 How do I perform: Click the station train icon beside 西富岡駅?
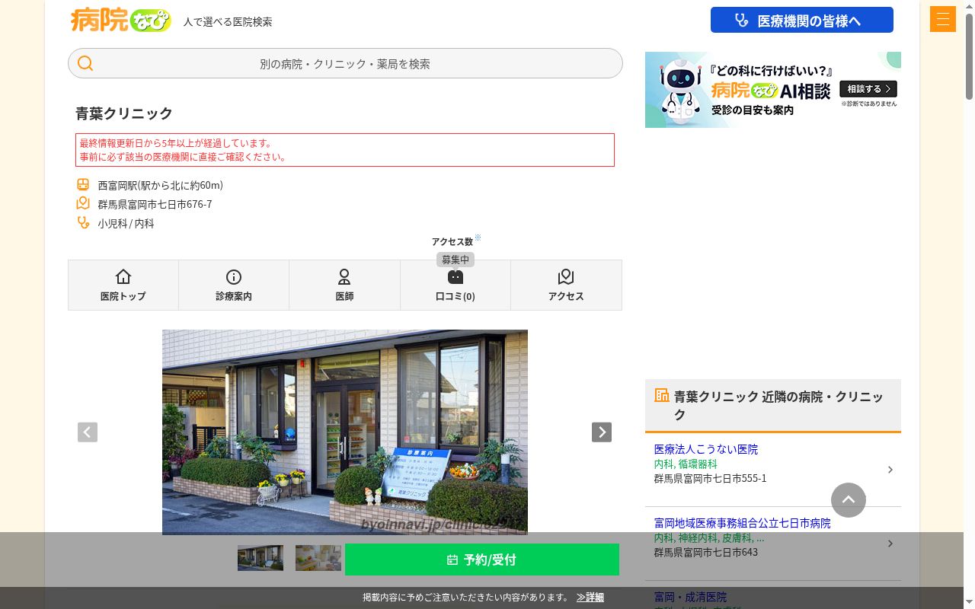[x=83, y=185]
